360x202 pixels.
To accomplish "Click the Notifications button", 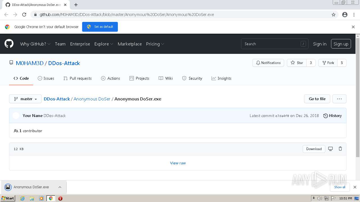I will [x=268, y=63].
